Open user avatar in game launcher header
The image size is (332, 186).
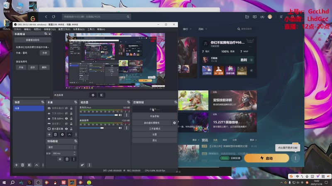270,17
